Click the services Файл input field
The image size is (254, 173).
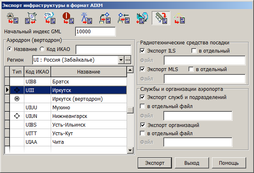(198, 116)
